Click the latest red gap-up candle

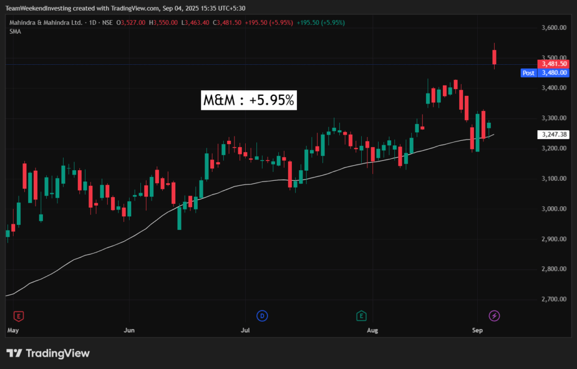click(x=495, y=57)
